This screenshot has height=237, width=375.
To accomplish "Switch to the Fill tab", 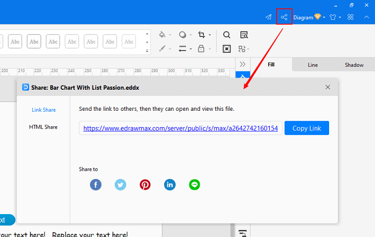I will 271,65.
